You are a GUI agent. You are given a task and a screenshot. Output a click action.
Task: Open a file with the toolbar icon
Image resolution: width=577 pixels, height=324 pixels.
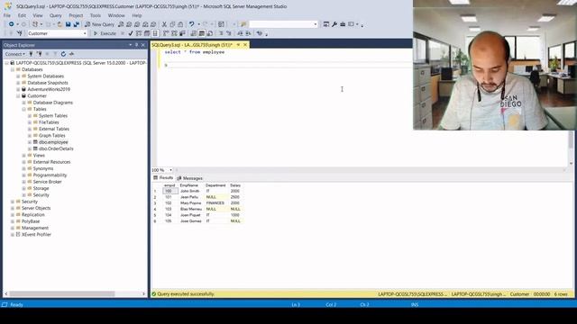[60, 24]
